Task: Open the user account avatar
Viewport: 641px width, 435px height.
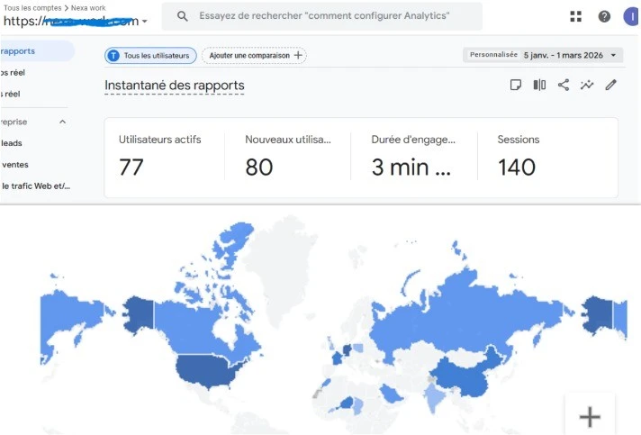Action: click(x=632, y=17)
